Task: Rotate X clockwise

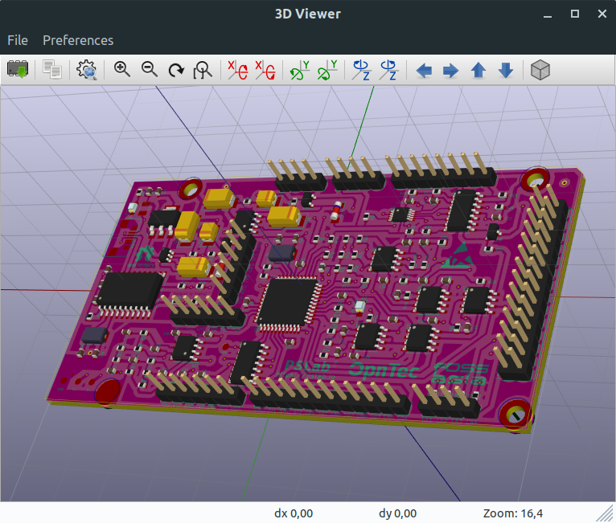Action: [237, 71]
